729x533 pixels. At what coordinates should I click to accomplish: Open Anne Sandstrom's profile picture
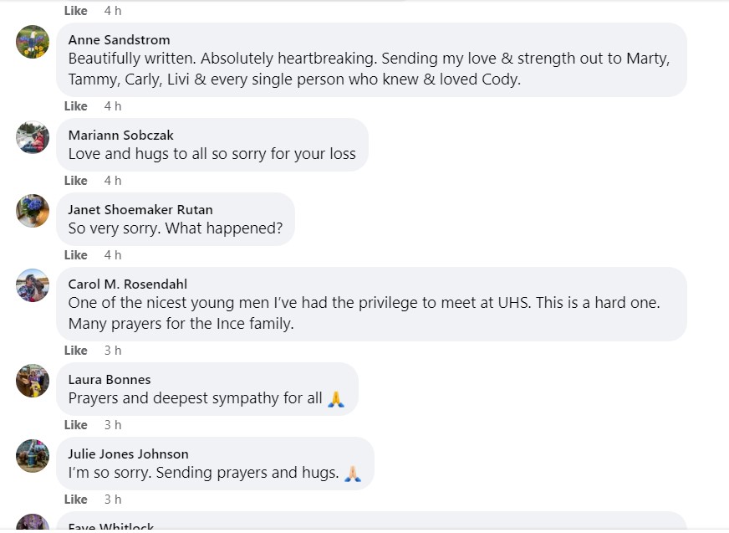pyautogui.click(x=33, y=42)
